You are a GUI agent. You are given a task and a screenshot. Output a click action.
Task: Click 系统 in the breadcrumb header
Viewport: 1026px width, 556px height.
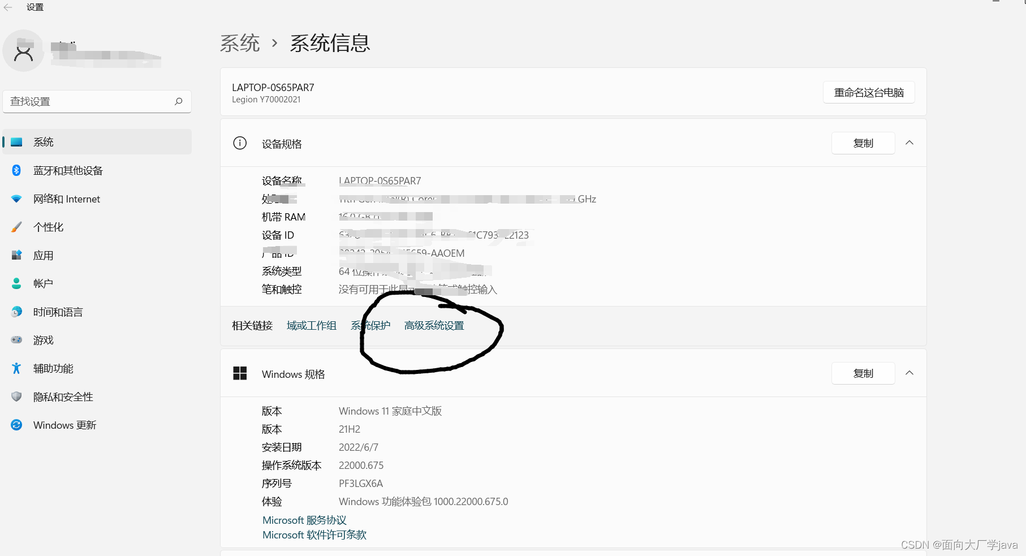[240, 43]
